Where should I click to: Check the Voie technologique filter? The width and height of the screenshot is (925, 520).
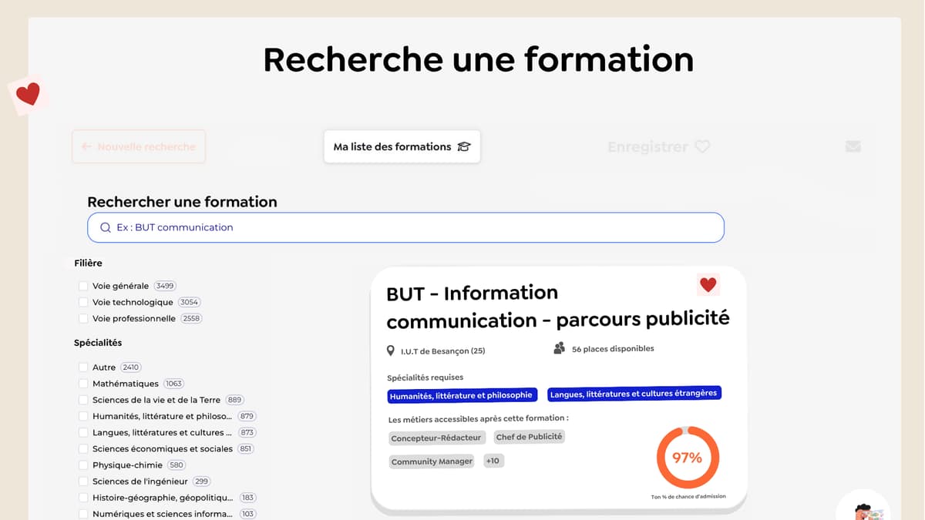[83, 302]
